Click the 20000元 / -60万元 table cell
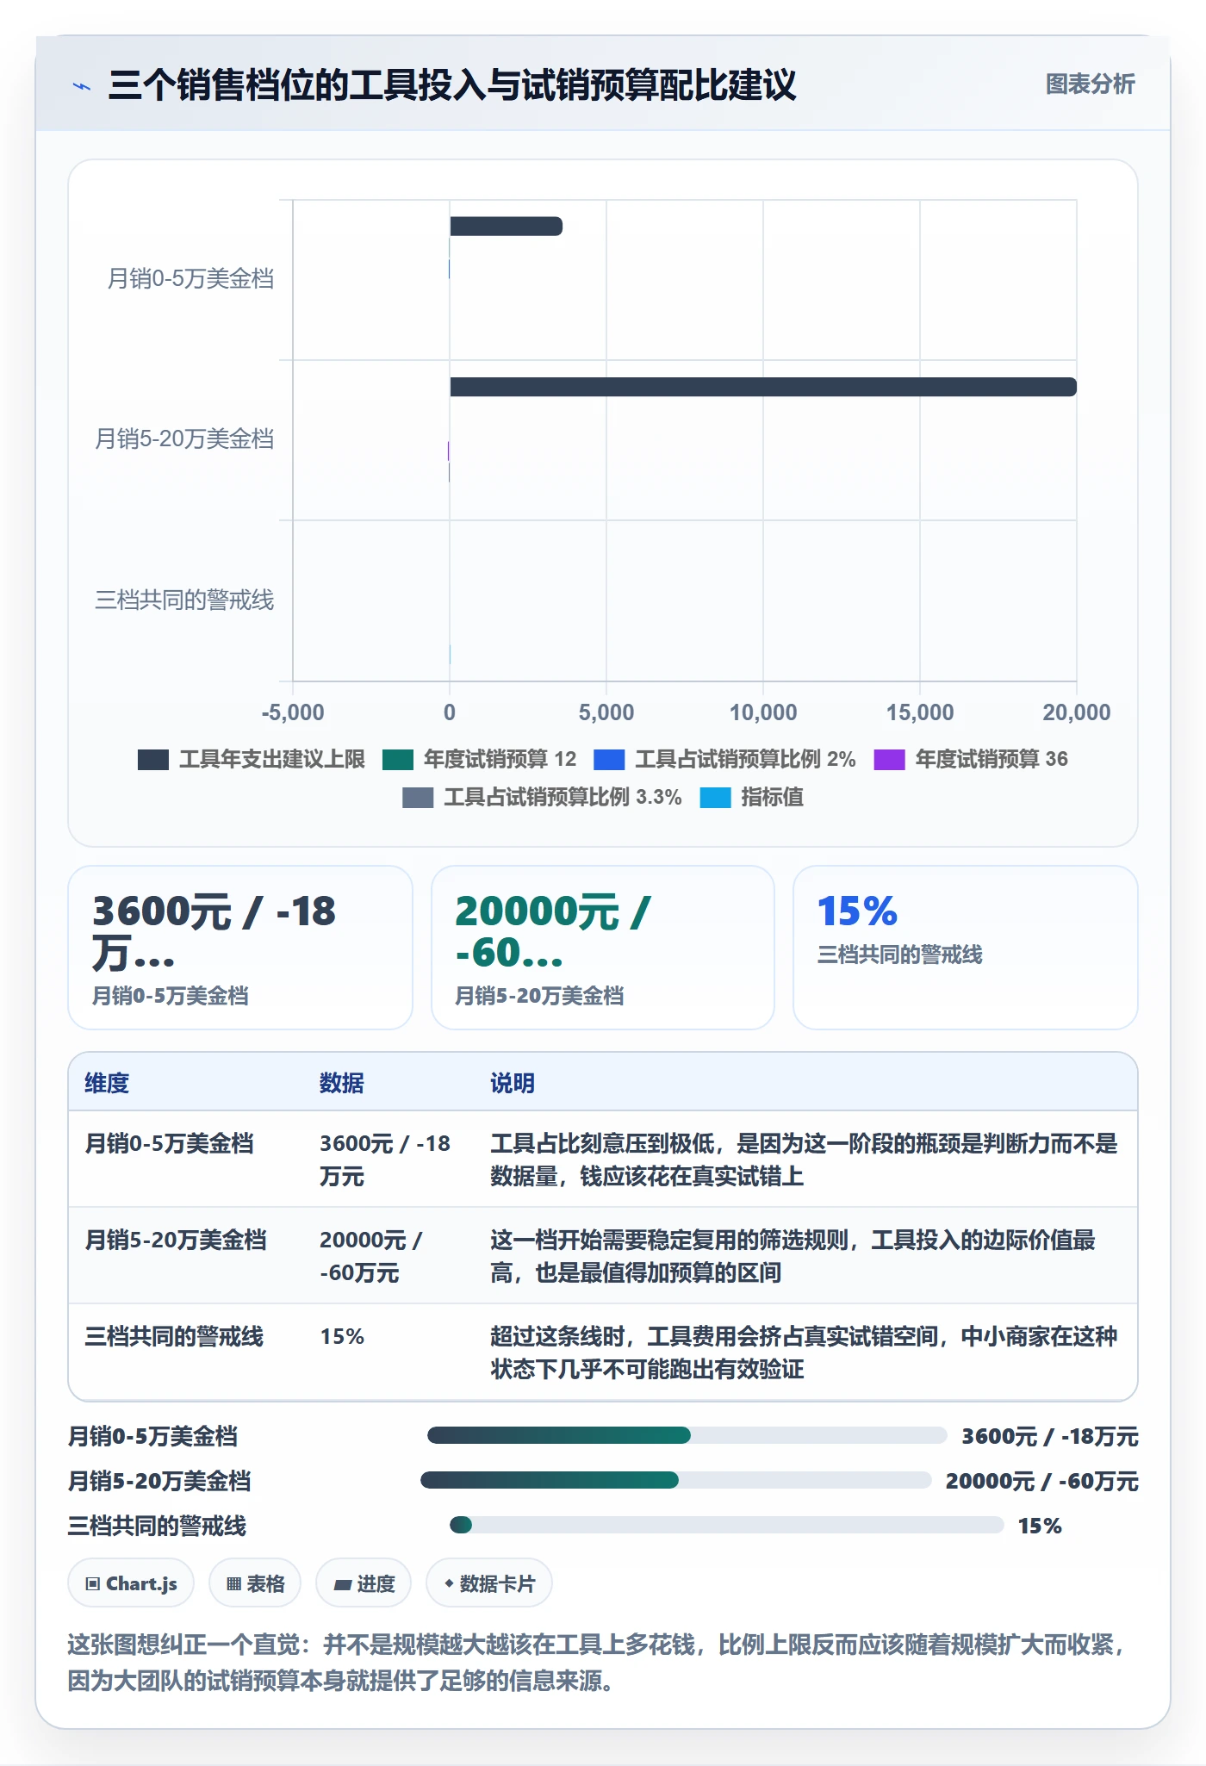 [371, 1256]
